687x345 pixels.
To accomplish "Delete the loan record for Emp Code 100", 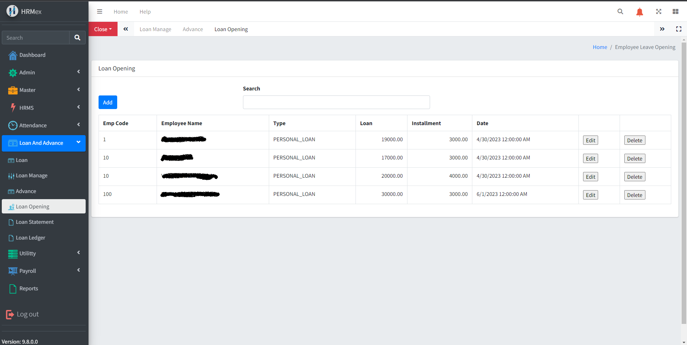I will pos(634,195).
